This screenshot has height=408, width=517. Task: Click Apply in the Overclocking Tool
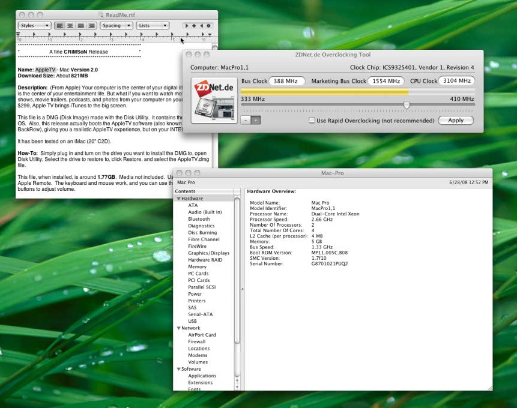pos(456,120)
